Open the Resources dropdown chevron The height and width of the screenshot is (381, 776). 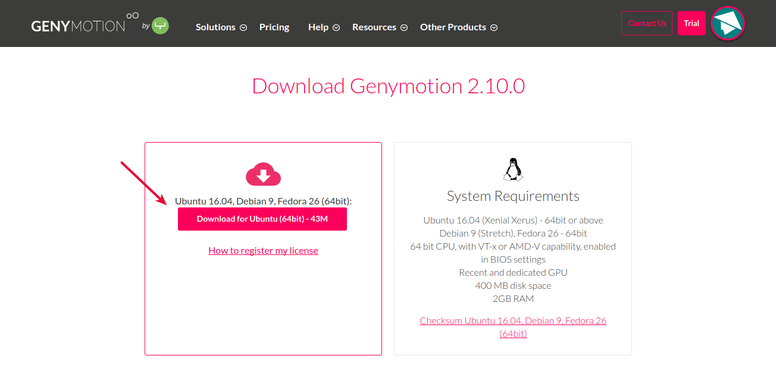404,27
